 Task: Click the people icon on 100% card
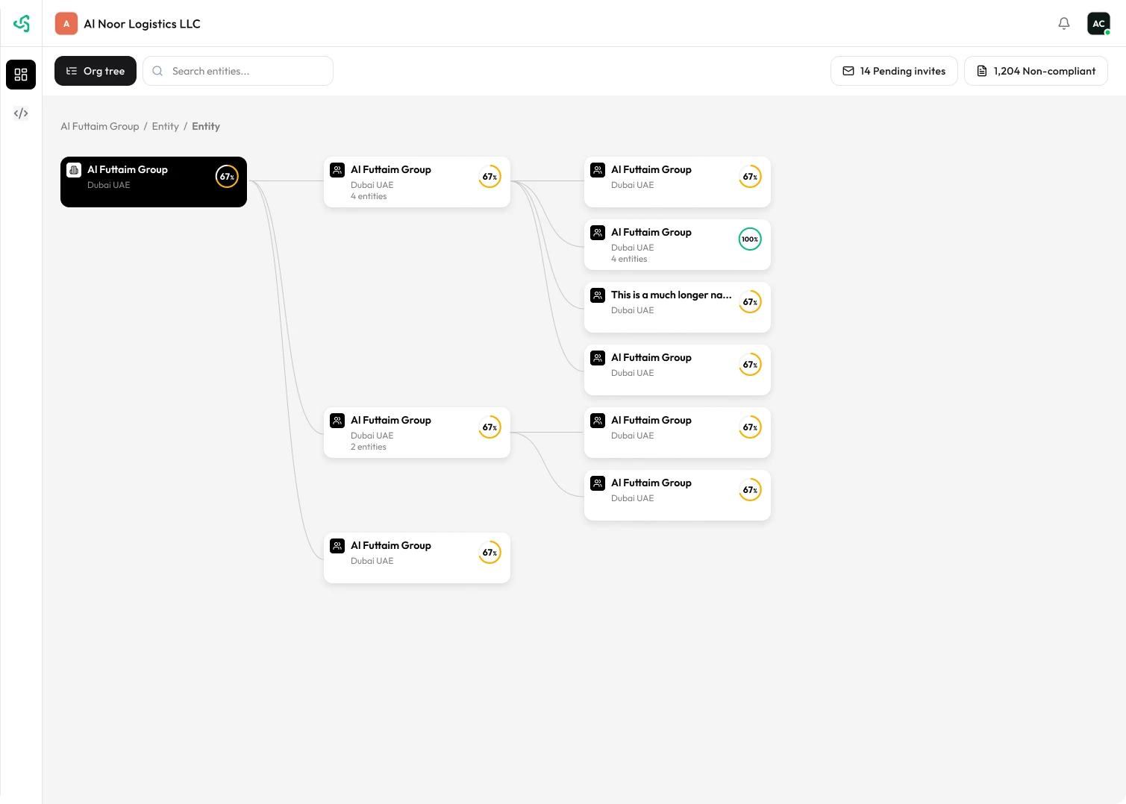tap(598, 233)
